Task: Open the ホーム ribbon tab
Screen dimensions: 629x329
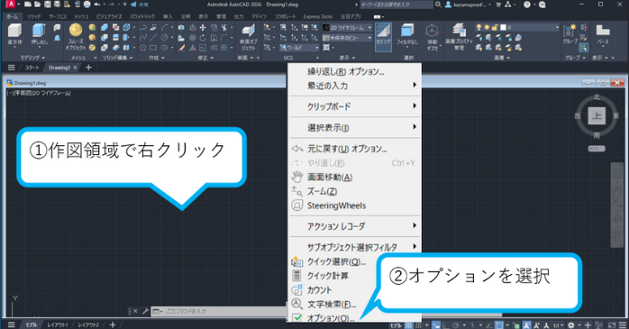Action: coord(12,16)
